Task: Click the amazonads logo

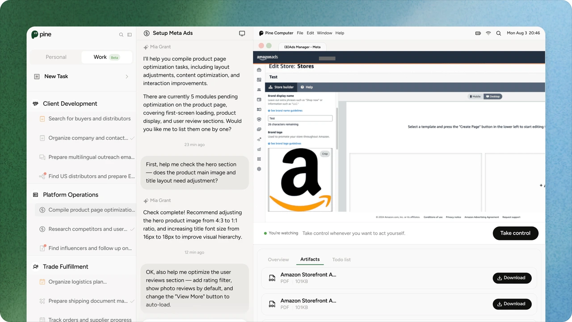Action: [x=267, y=57]
